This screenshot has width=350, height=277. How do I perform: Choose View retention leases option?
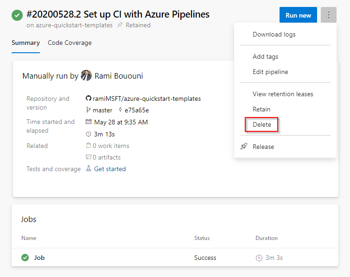pyautogui.click(x=283, y=94)
